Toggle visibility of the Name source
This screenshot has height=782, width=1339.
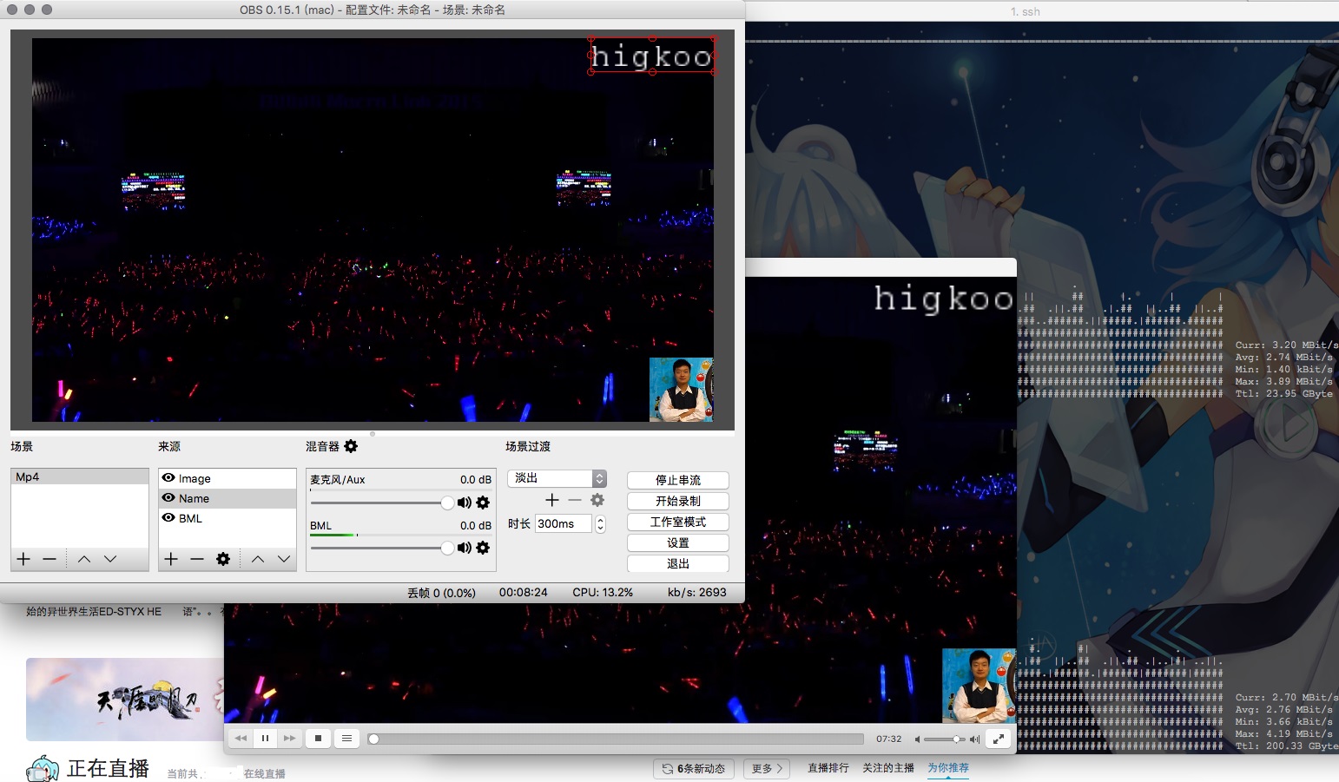click(168, 498)
